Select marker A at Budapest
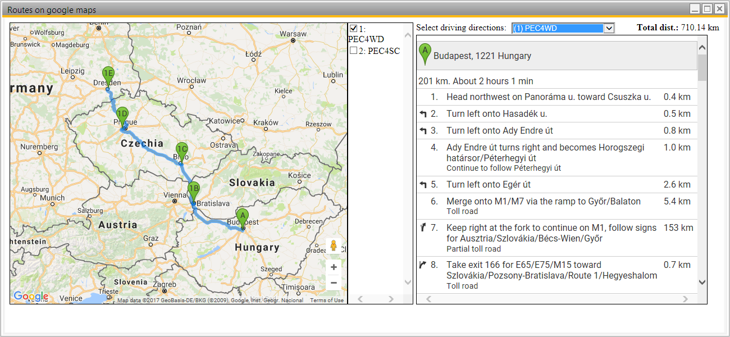 242,216
